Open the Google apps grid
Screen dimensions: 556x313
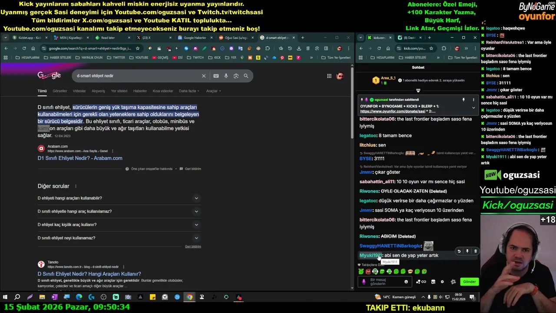[329, 76]
